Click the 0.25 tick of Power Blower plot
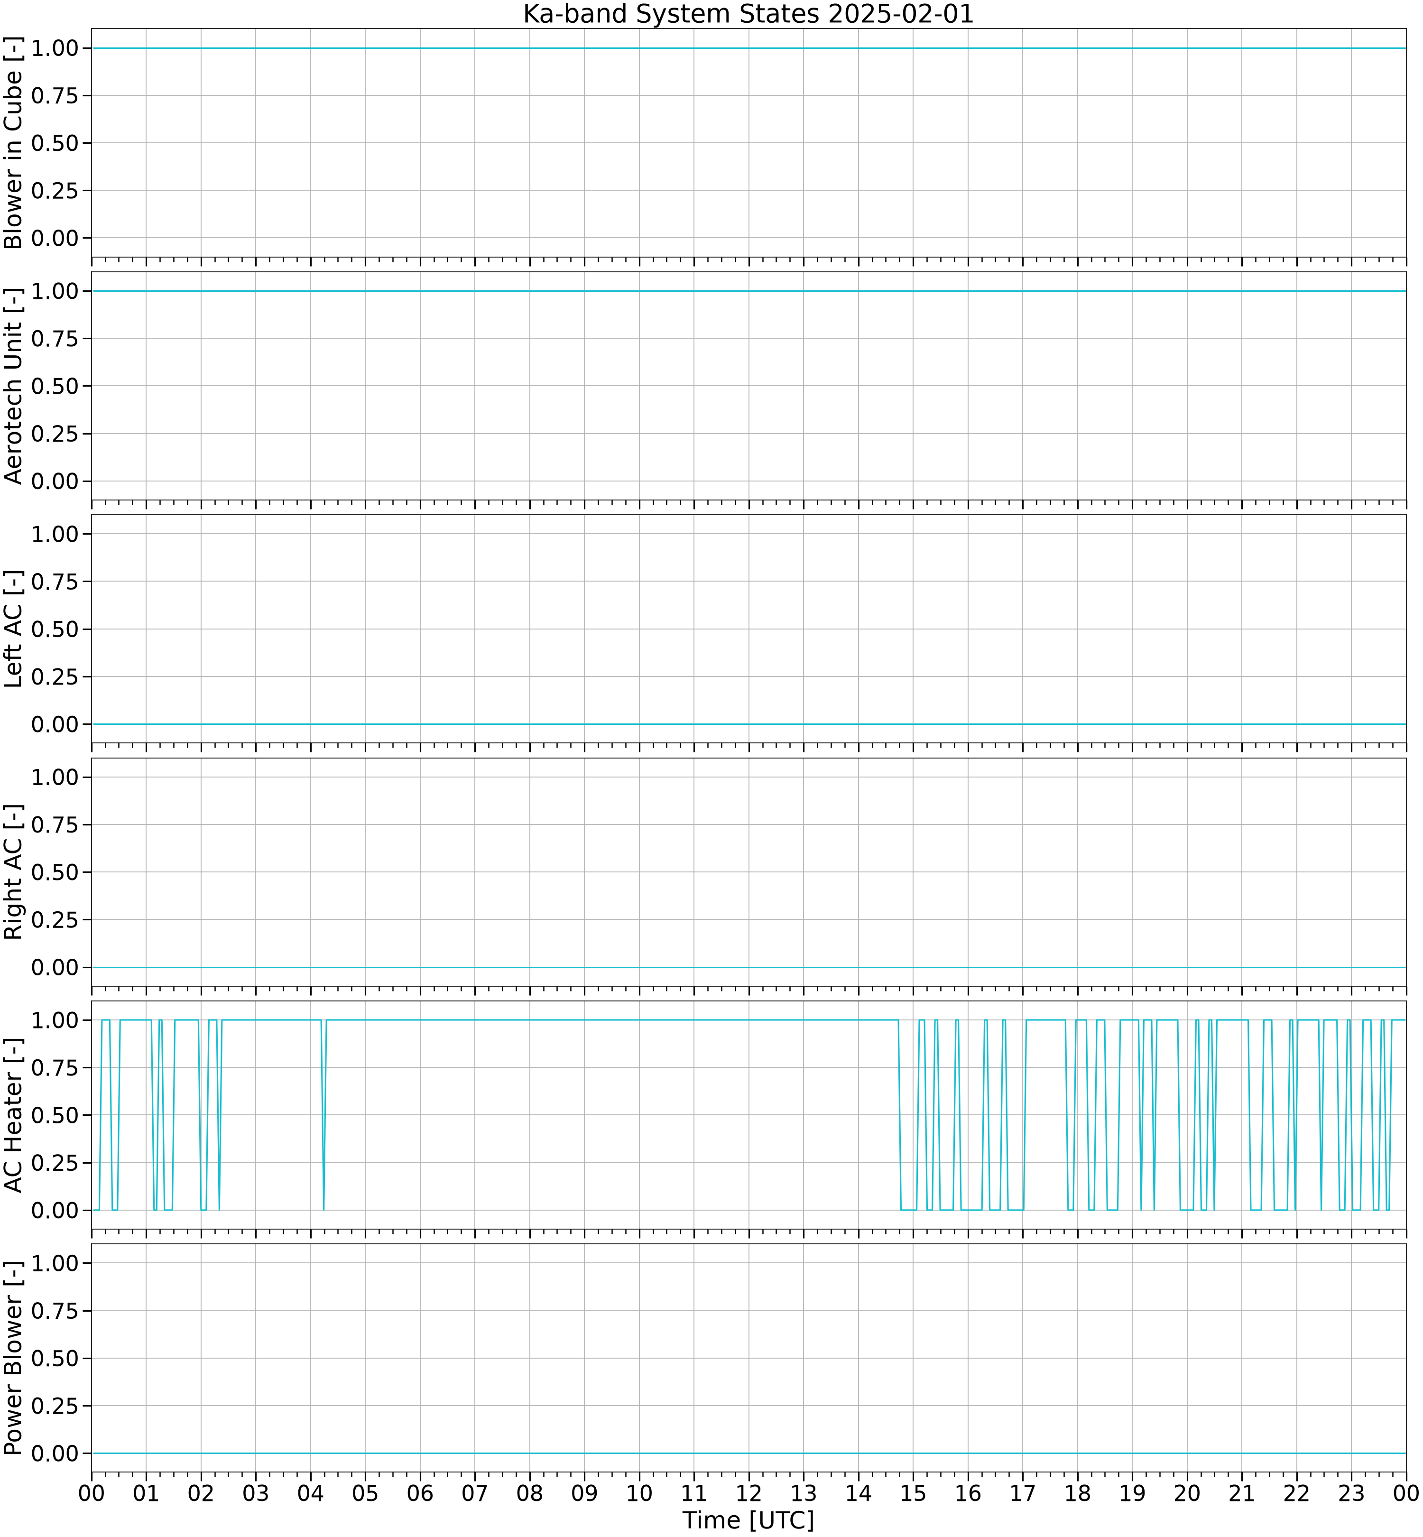 click(x=55, y=1406)
